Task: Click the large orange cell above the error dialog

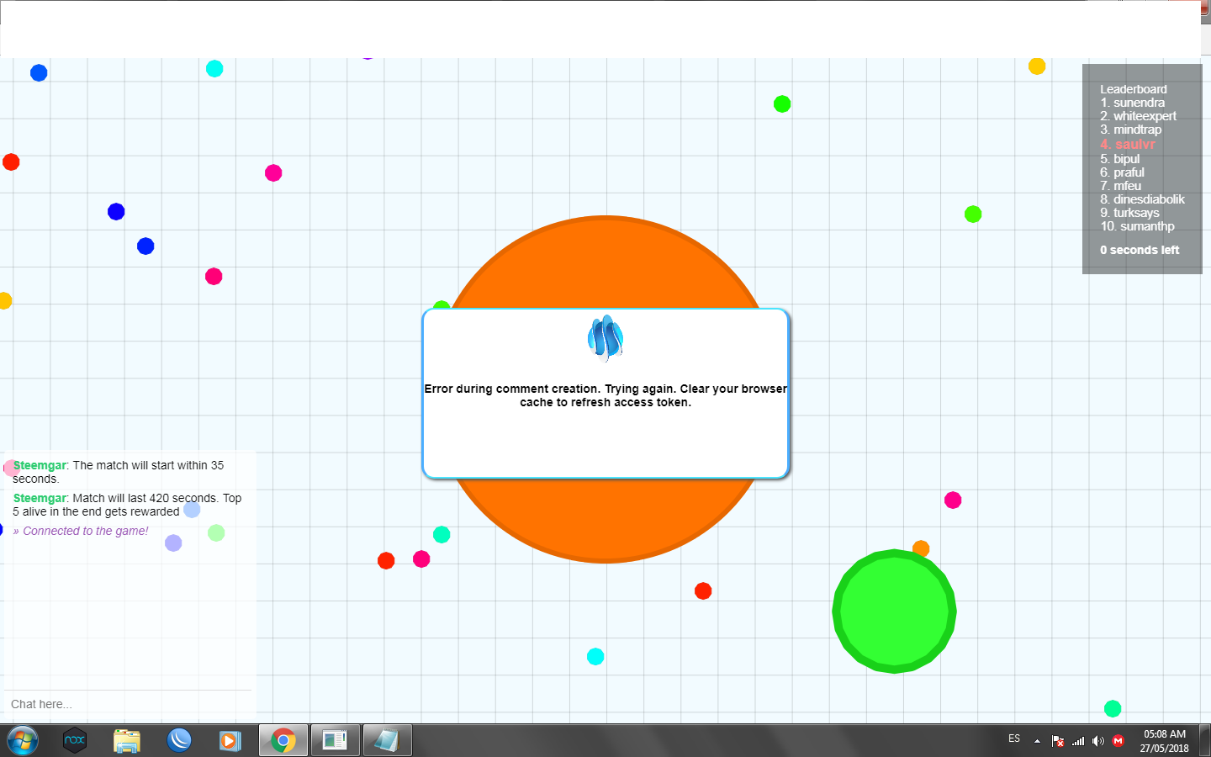Action: pyautogui.click(x=605, y=262)
